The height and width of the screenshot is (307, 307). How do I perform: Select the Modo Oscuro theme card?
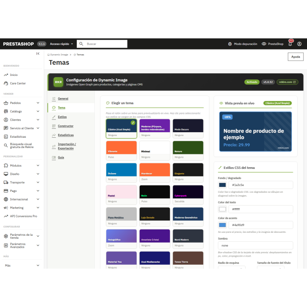tap(188, 129)
